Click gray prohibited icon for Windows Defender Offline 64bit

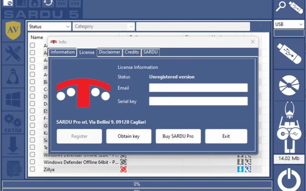pos(123,162)
